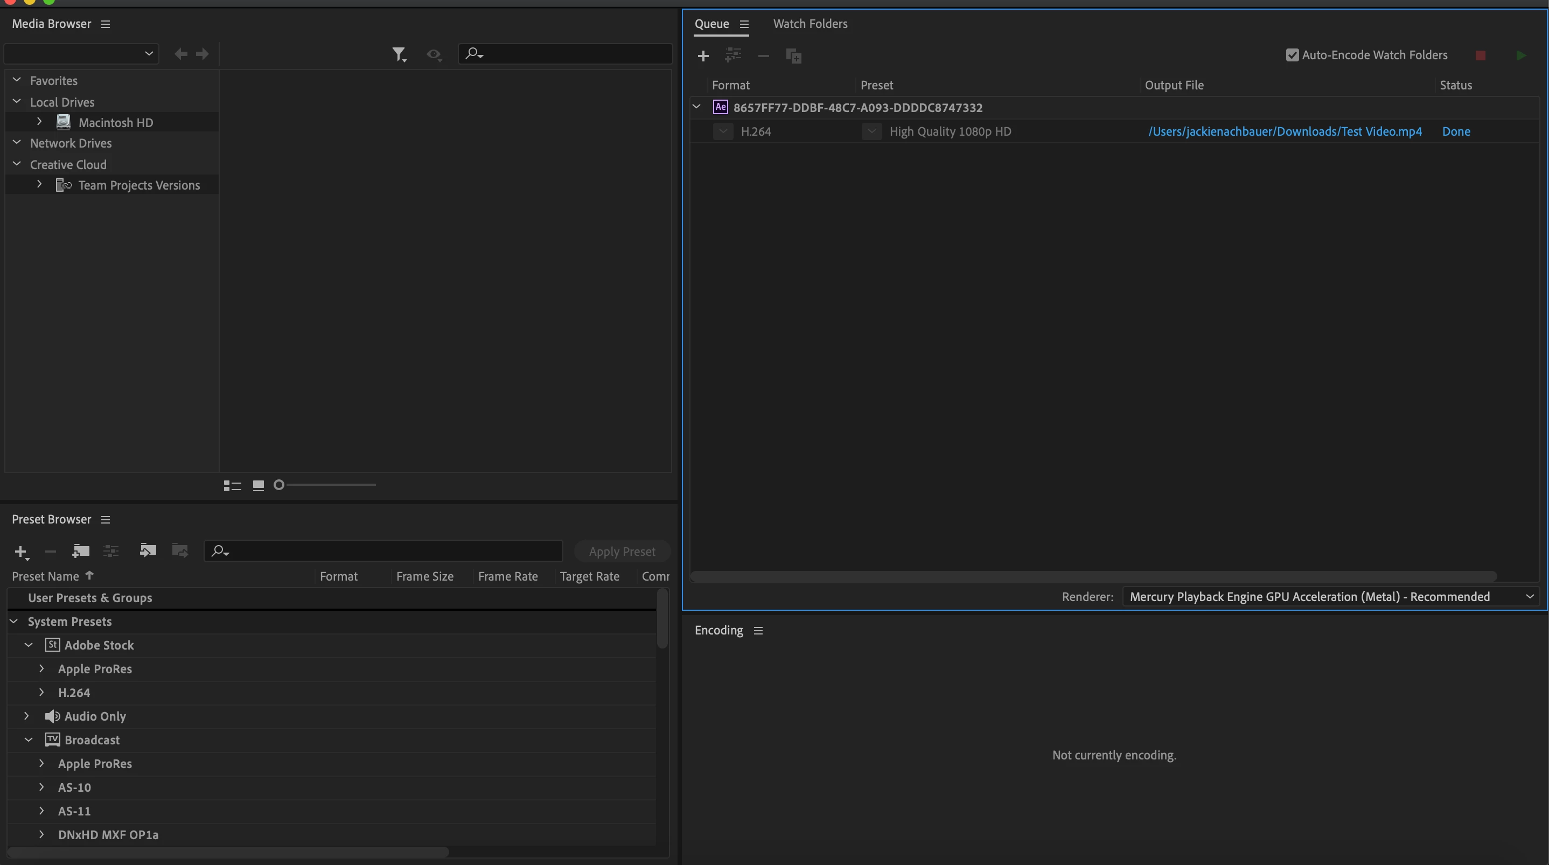Click the Apply Preset button
The height and width of the screenshot is (865, 1549).
click(622, 552)
